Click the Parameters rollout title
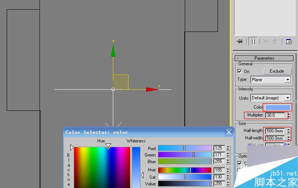 [264, 58]
